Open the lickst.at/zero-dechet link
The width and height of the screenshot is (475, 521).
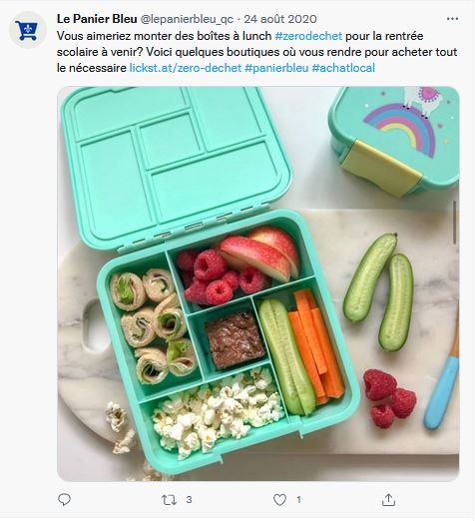(186, 68)
